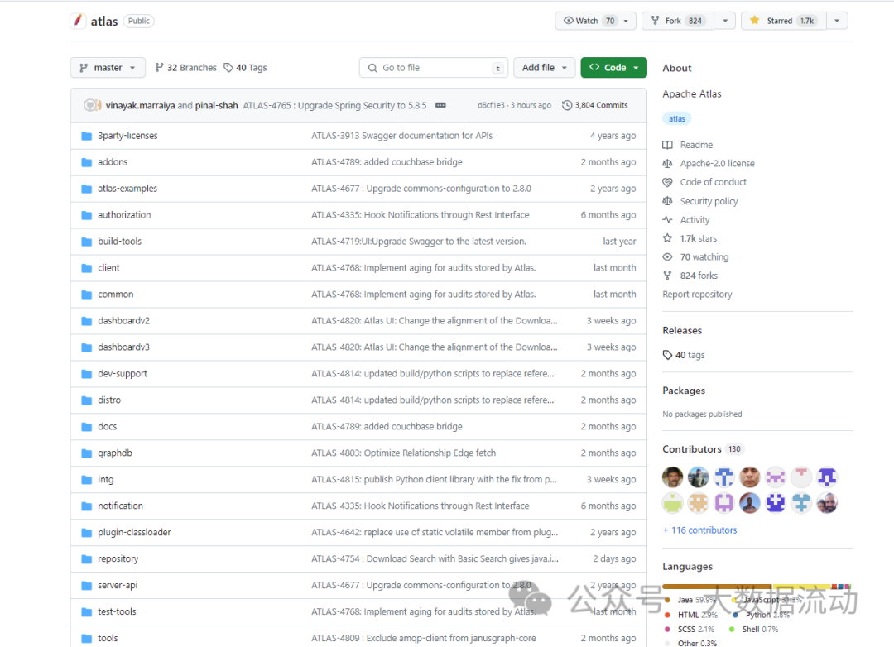
Task: Open the Contributors 130 heading
Action: pos(703,449)
